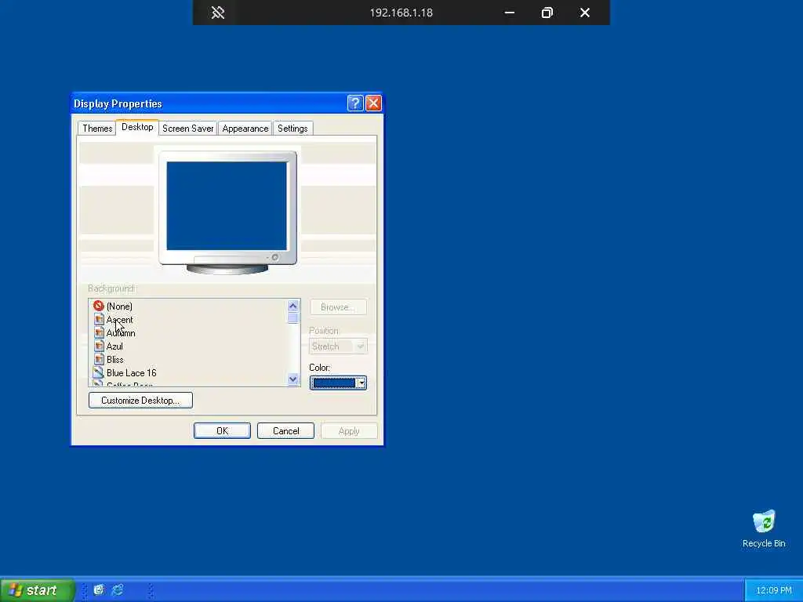Click the red None icon in Background list
The height and width of the screenshot is (602, 803).
[99, 306]
